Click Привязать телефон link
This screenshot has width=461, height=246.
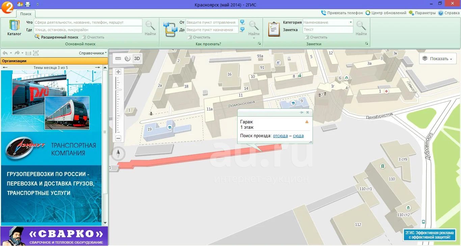(x=342, y=13)
